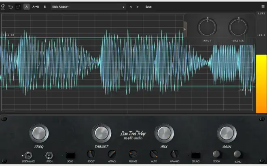The image size is (267, 166).
Task: Click the TARGET knob
Action: point(102,133)
